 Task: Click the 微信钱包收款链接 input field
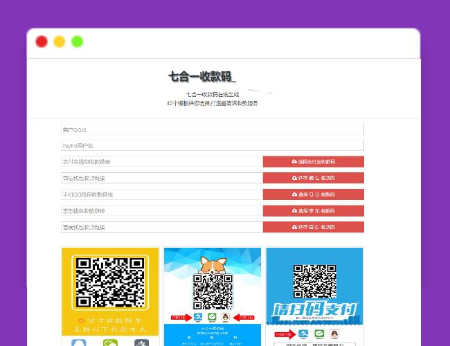click(x=162, y=178)
